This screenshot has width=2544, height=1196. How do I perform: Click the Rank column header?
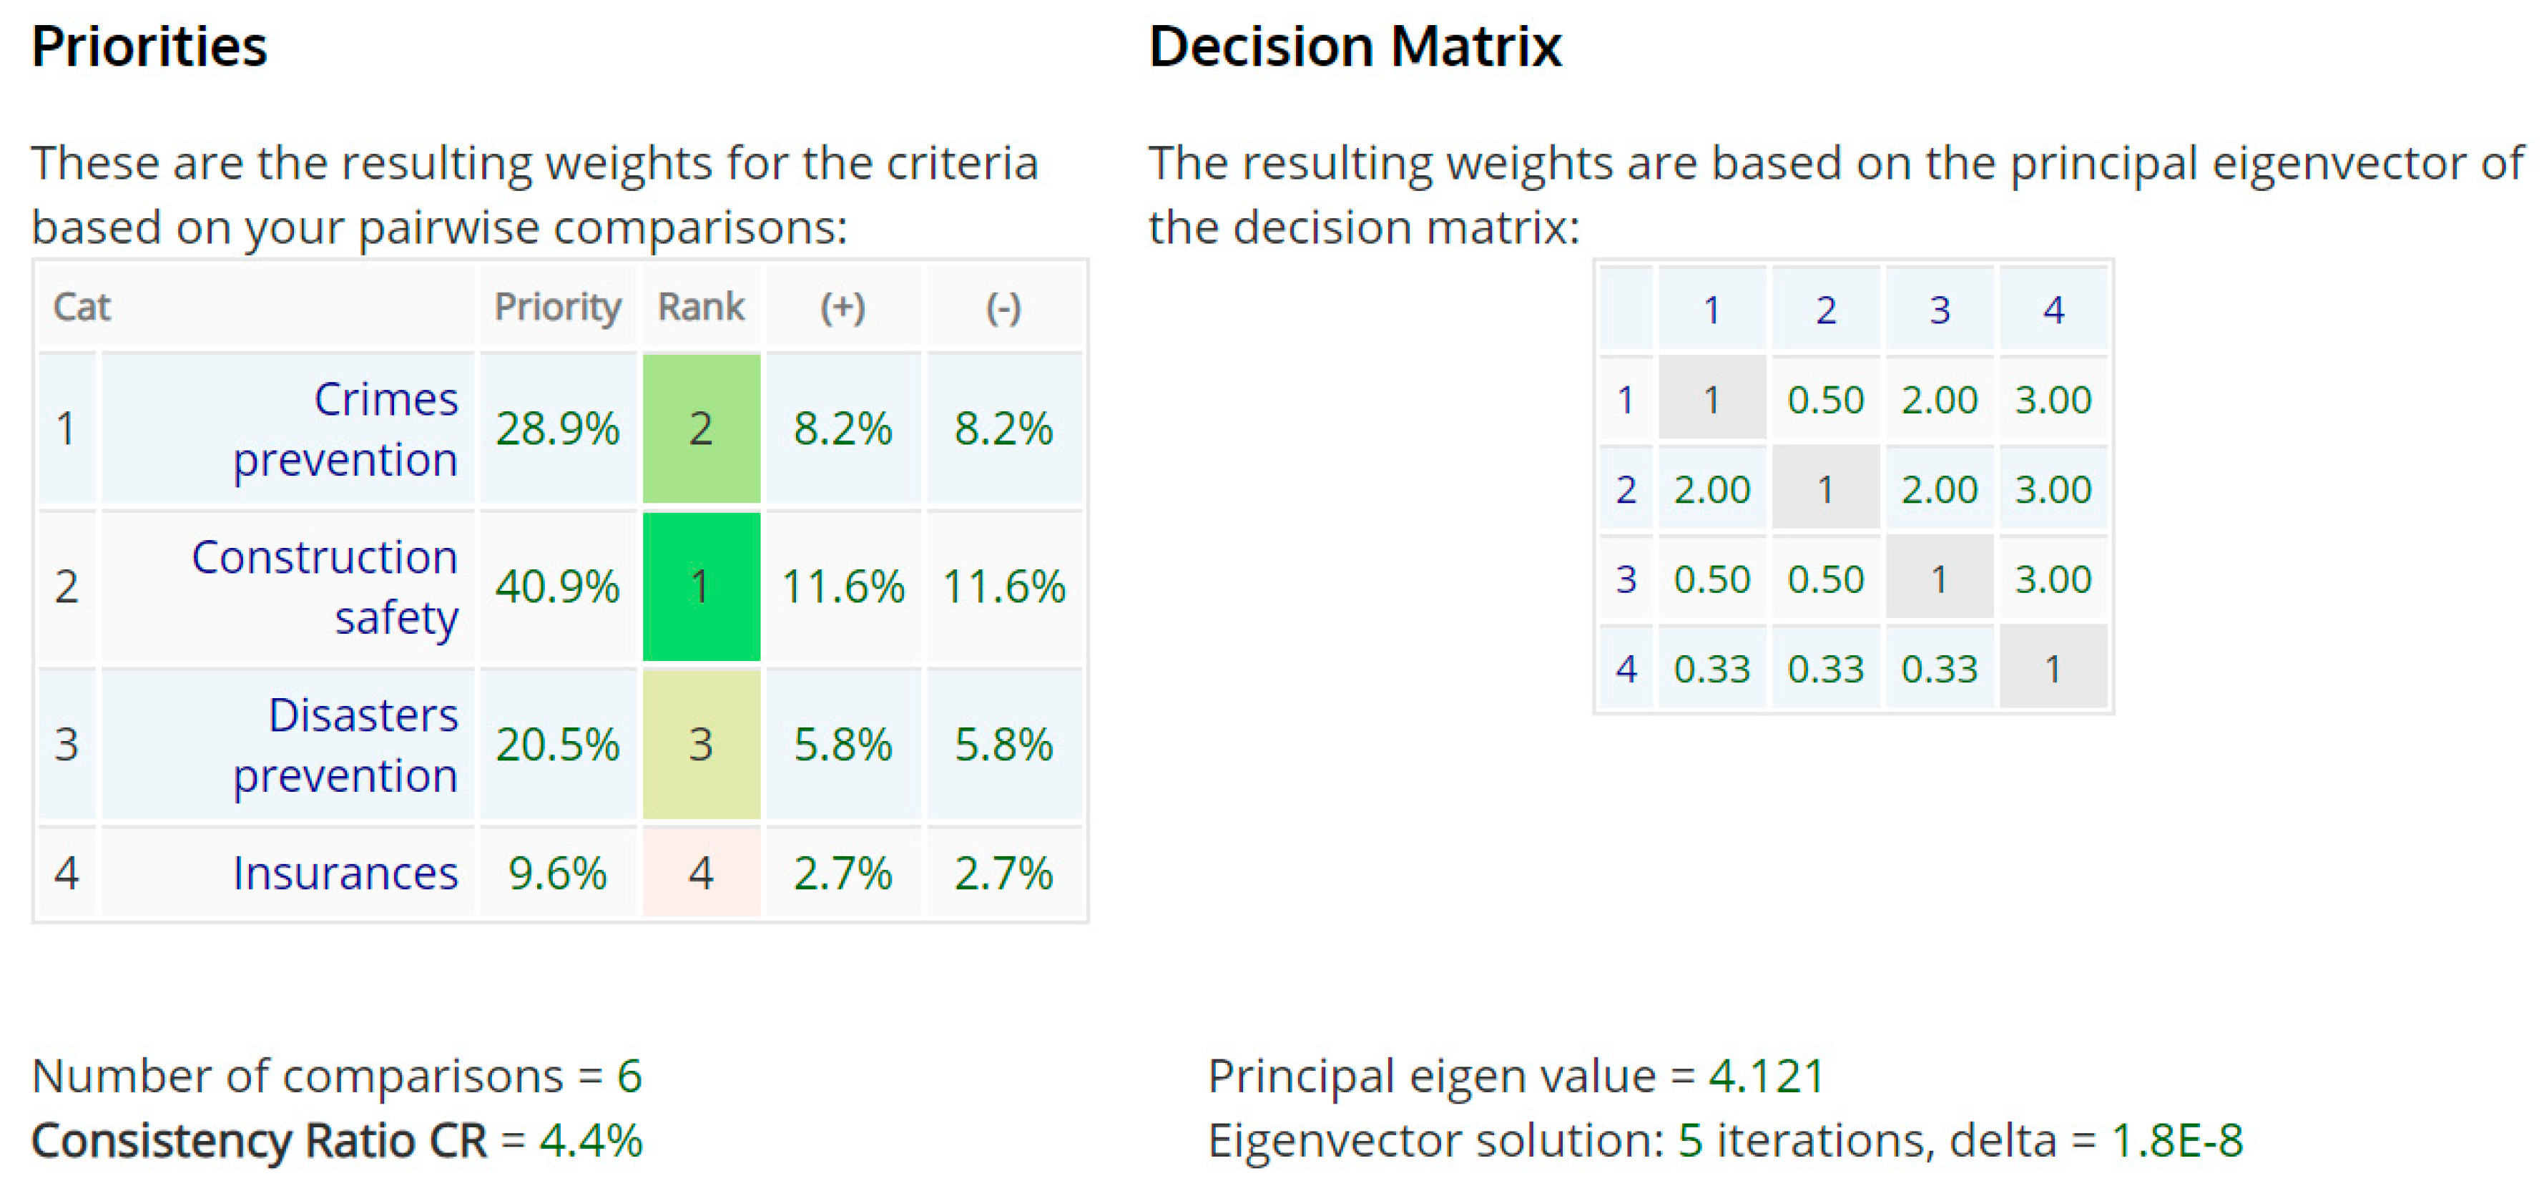(x=700, y=307)
